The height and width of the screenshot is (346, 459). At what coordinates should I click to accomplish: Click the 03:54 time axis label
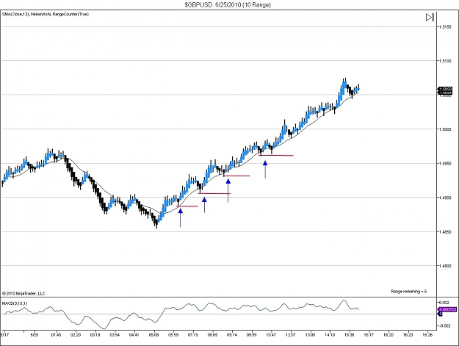point(115,334)
